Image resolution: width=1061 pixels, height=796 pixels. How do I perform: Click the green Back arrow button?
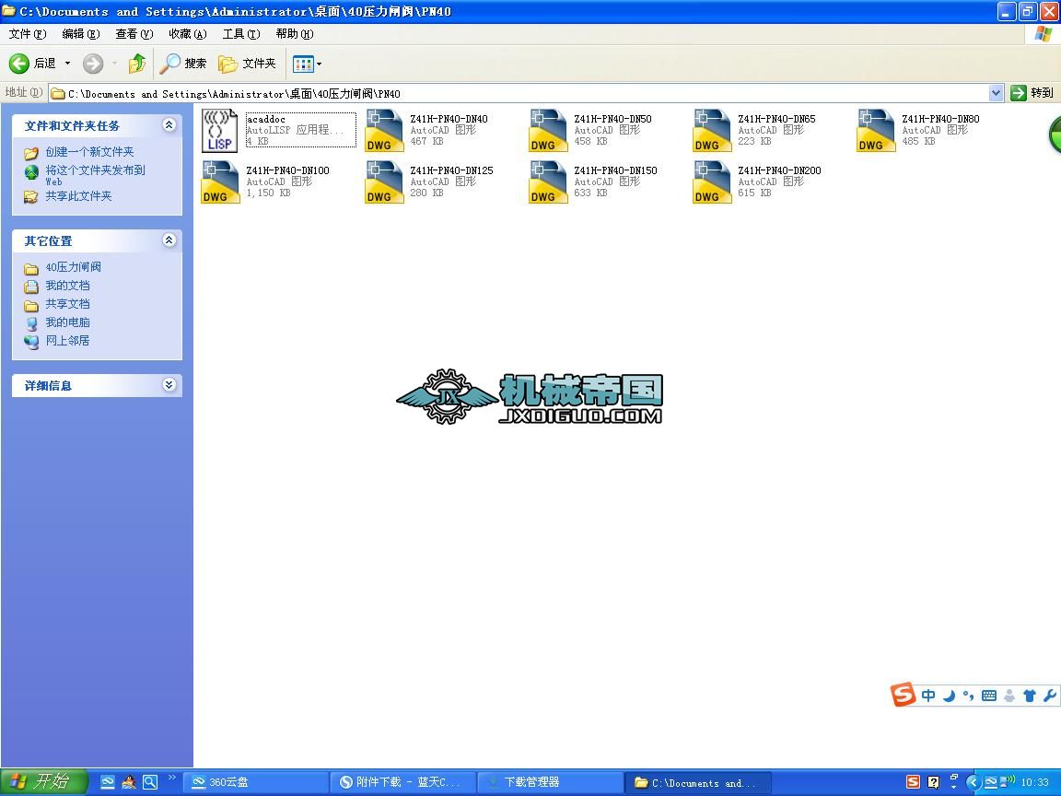[x=19, y=64]
